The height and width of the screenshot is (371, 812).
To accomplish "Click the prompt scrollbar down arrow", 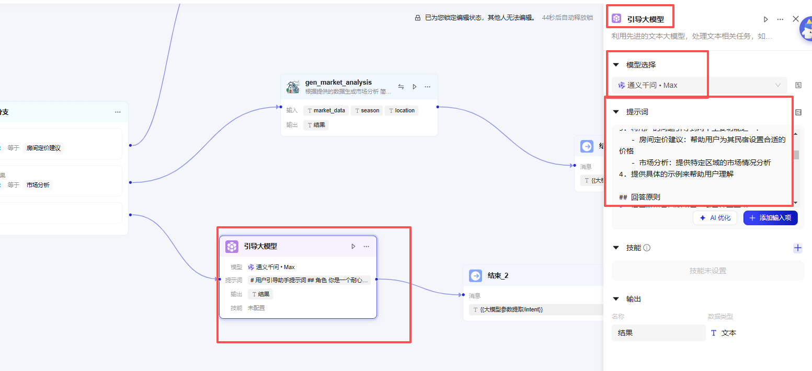I will [x=796, y=203].
